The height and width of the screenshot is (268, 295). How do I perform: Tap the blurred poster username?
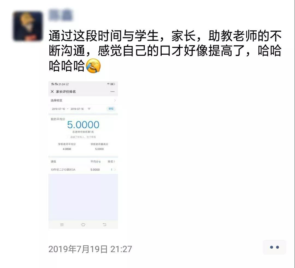pos(61,15)
